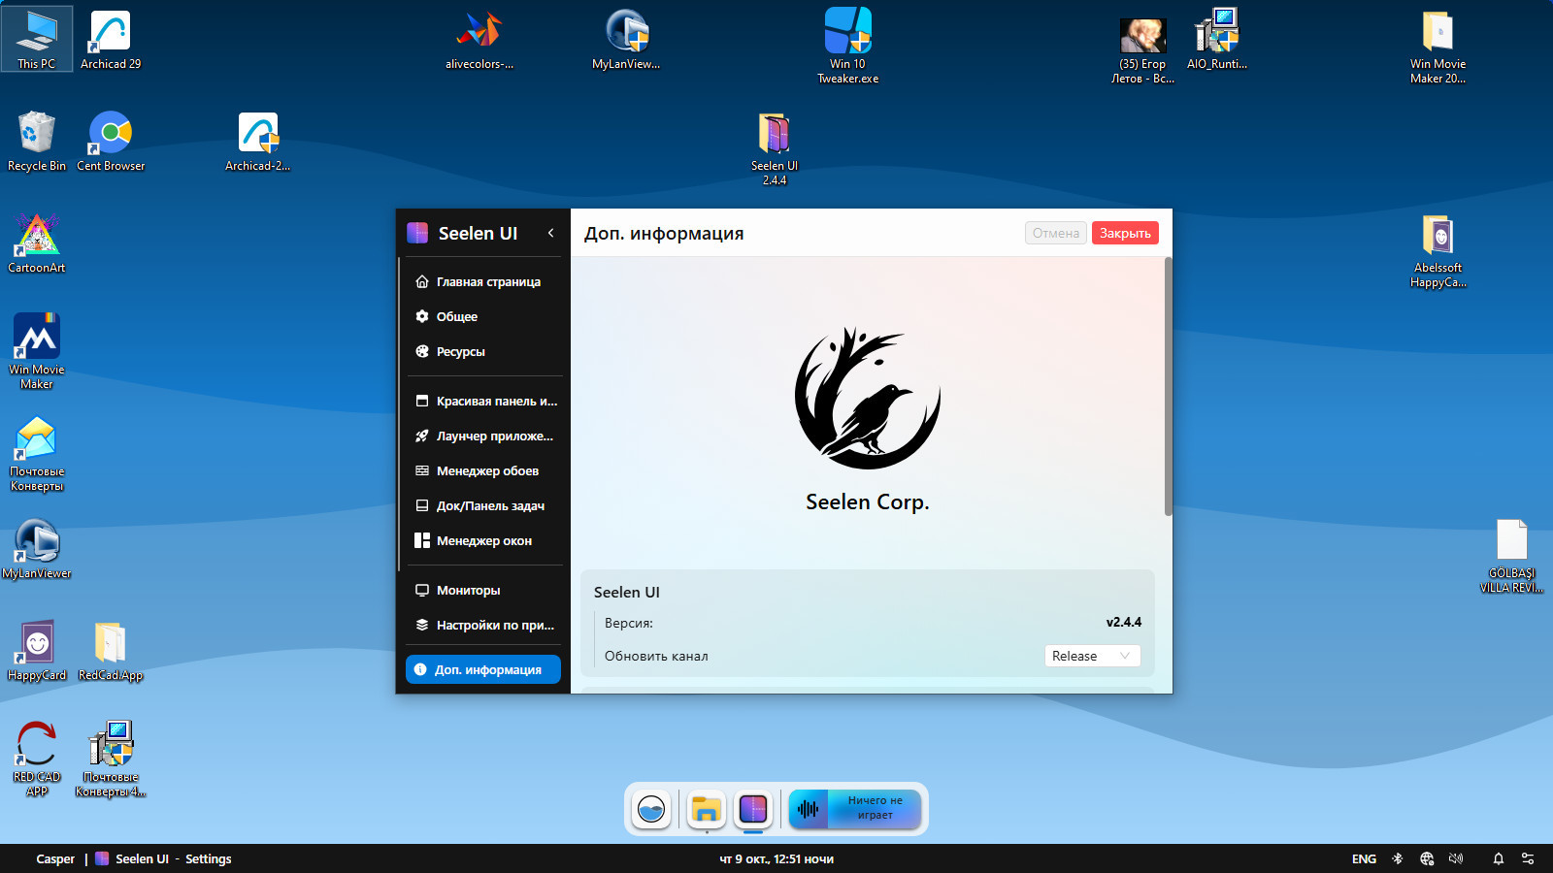Click the Seelen UI icon in dock
This screenshot has width=1553, height=873.
(x=753, y=808)
